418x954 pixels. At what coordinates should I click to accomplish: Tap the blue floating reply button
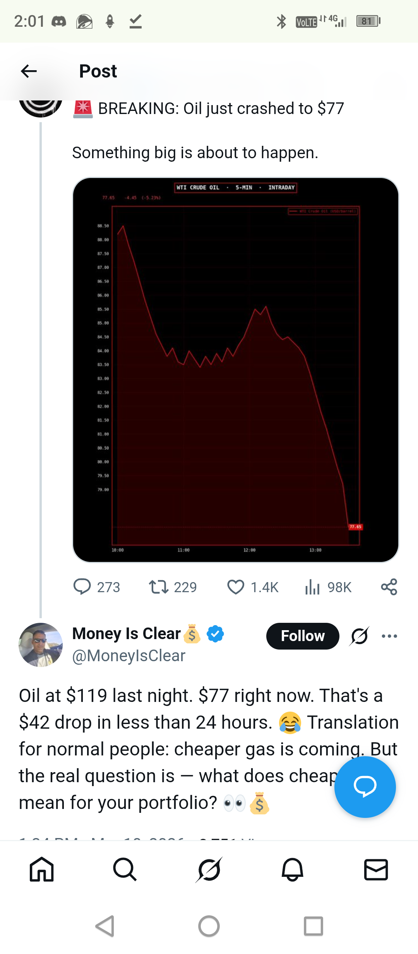pos(365,786)
